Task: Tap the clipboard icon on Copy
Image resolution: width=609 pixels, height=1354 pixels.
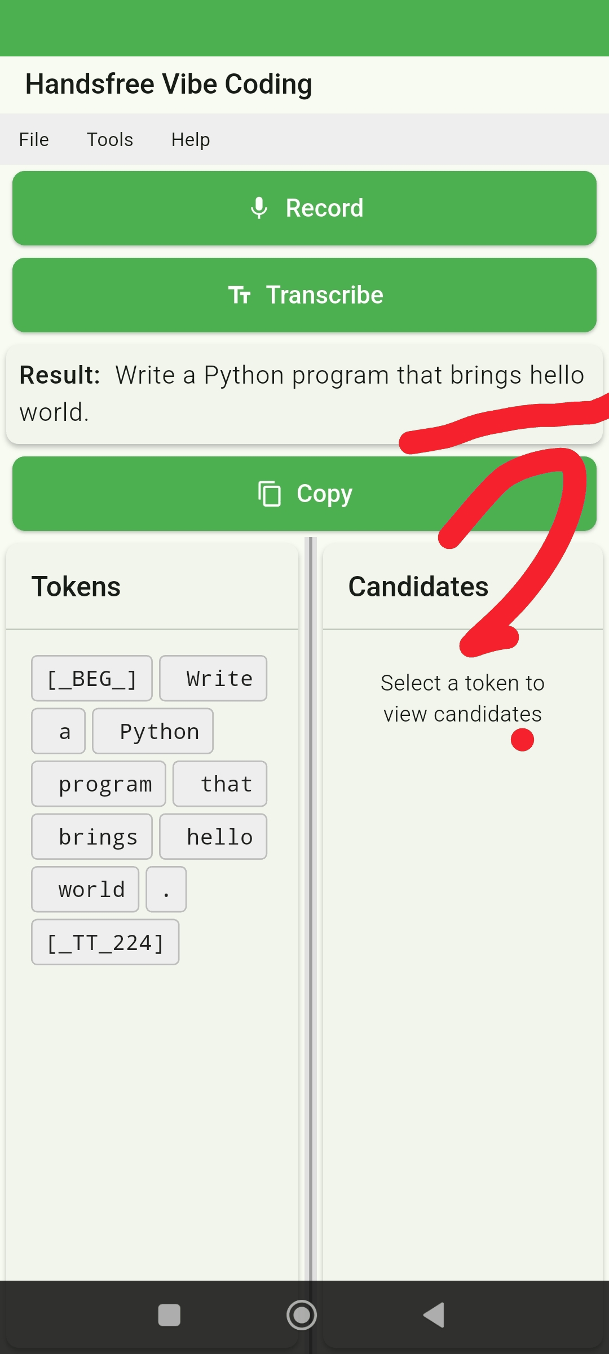Action: [270, 494]
